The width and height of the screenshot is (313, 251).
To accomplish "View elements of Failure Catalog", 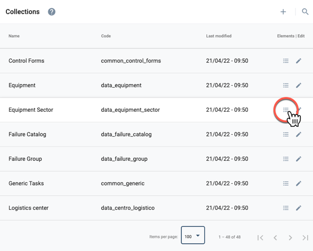I will coord(286,134).
